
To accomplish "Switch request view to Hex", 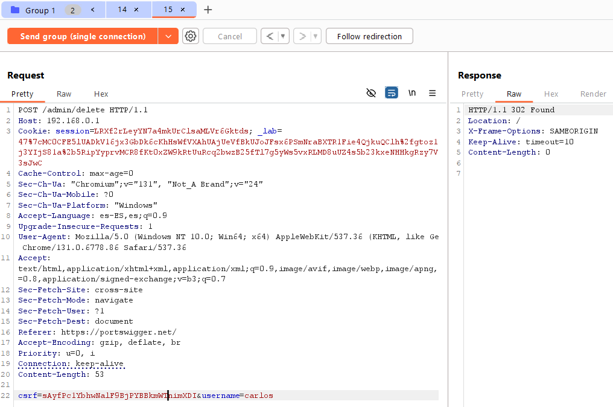I will click(x=101, y=94).
